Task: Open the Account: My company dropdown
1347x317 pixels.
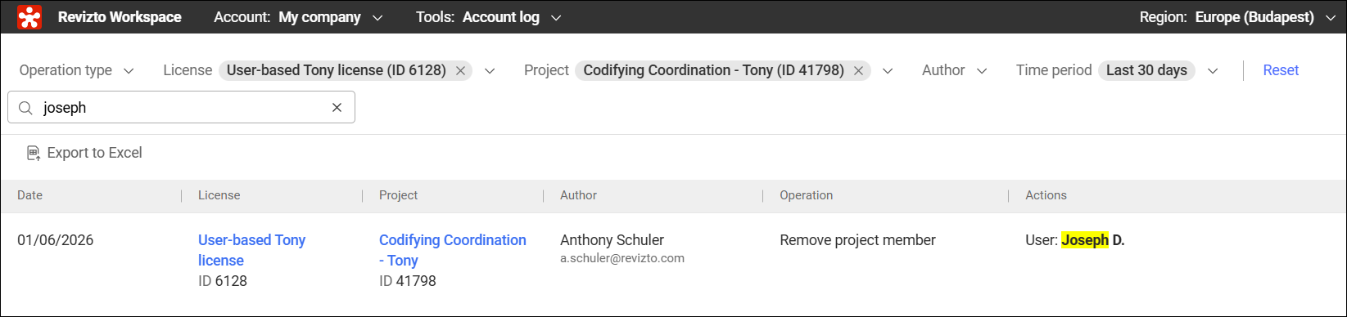Action: [298, 17]
